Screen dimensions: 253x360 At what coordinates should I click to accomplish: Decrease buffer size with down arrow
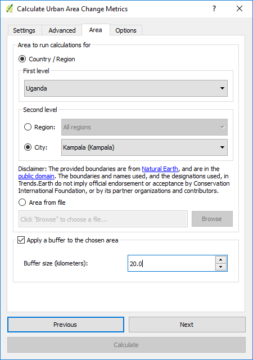[221, 267]
